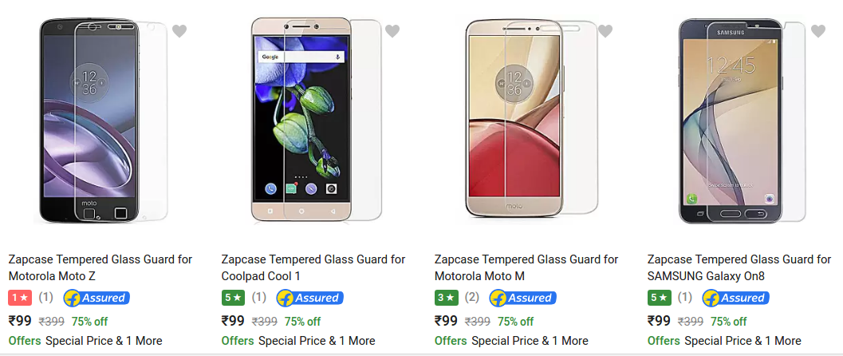Open Tempered Glass Guard for Motorola Moto M link
This screenshot has width=843, height=356.
point(526,268)
